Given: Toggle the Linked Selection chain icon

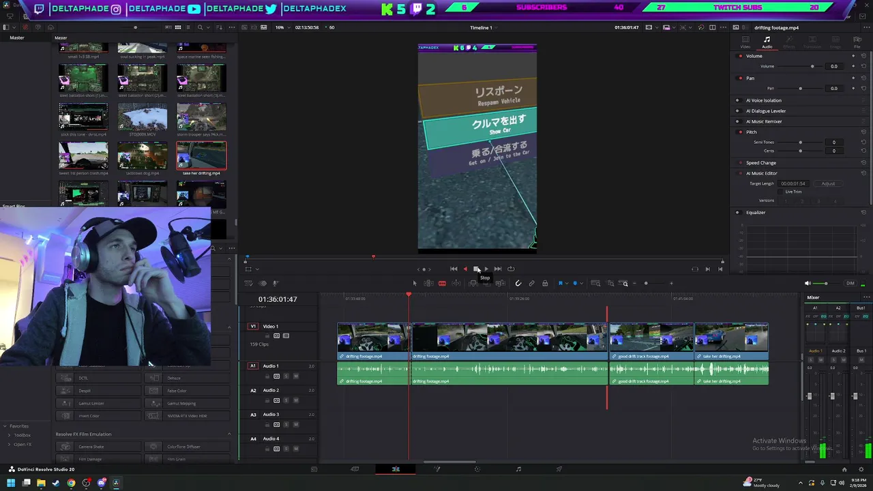Looking at the screenshot, I should tap(531, 284).
